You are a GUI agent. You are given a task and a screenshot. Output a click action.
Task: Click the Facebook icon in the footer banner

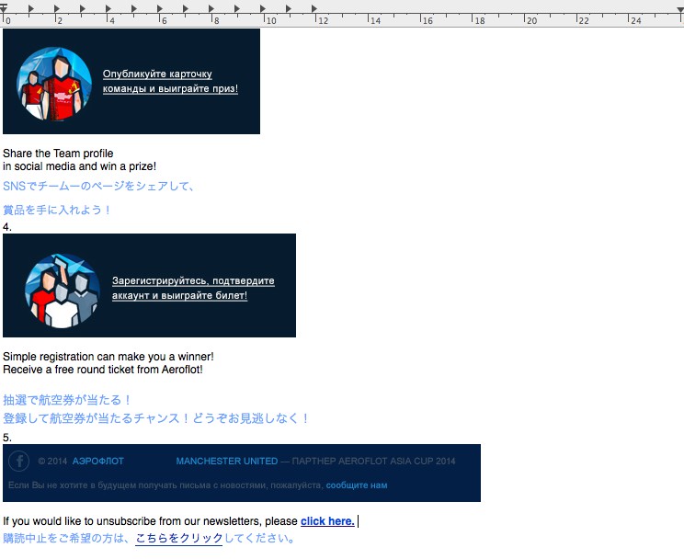(18, 461)
